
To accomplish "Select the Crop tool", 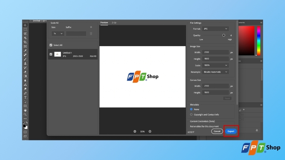I will 25,42.
